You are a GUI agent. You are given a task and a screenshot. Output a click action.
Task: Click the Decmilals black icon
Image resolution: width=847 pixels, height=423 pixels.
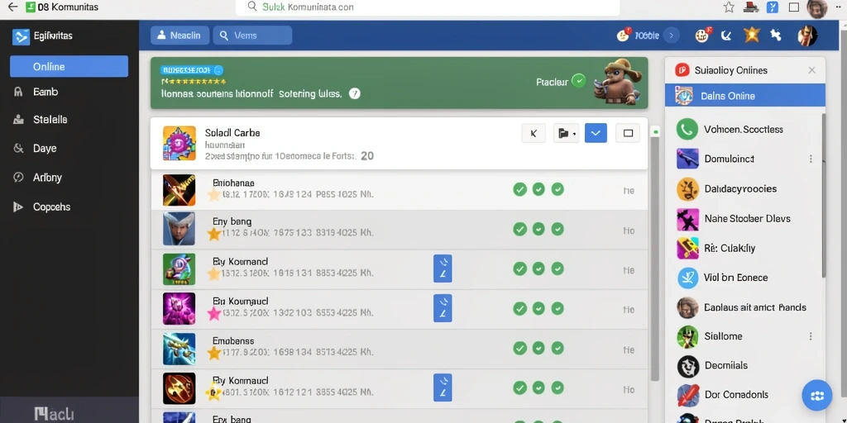687,366
